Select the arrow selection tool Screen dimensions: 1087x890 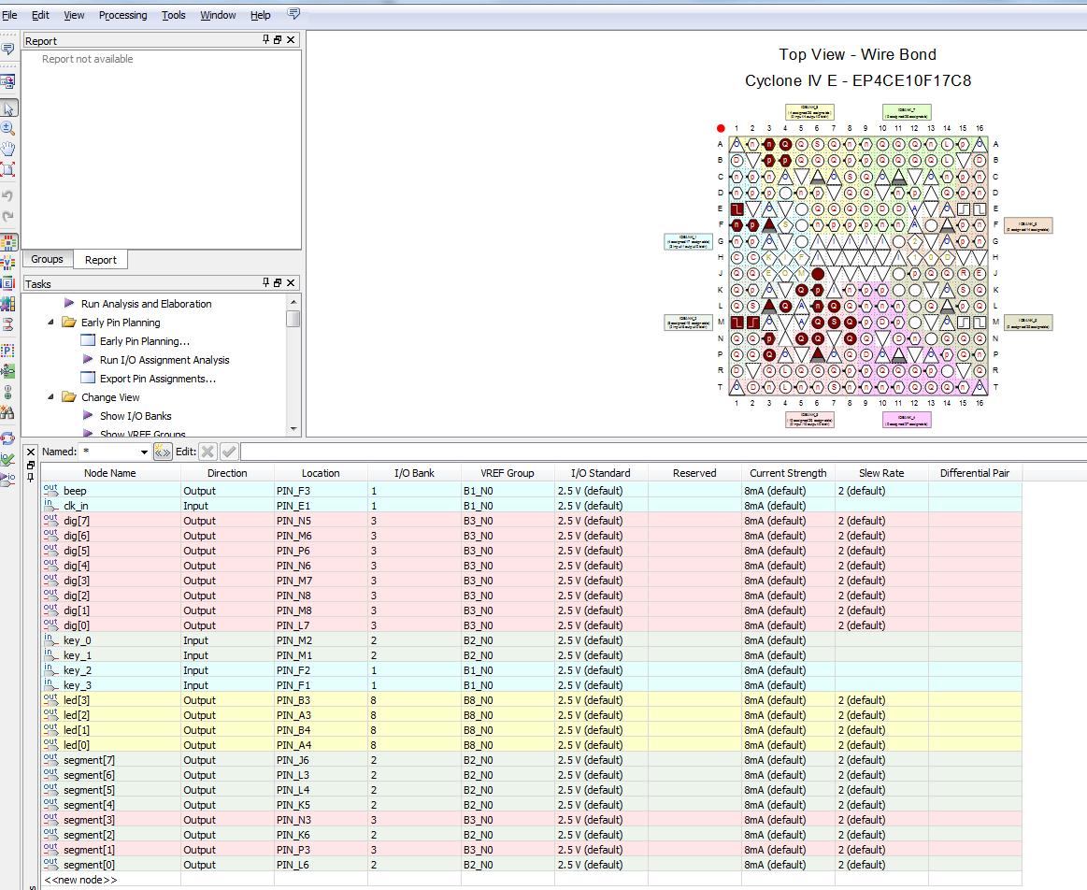(x=8, y=108)
